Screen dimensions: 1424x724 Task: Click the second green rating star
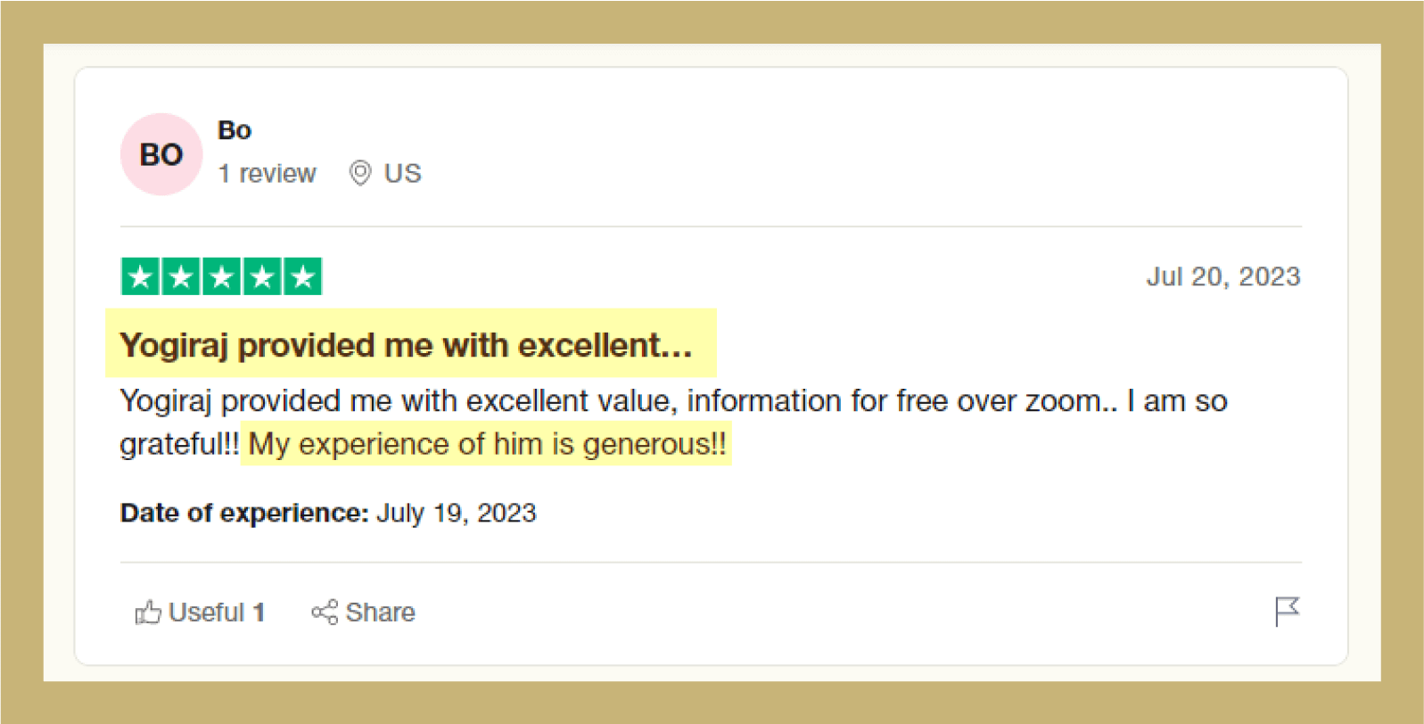coord(181,276)
